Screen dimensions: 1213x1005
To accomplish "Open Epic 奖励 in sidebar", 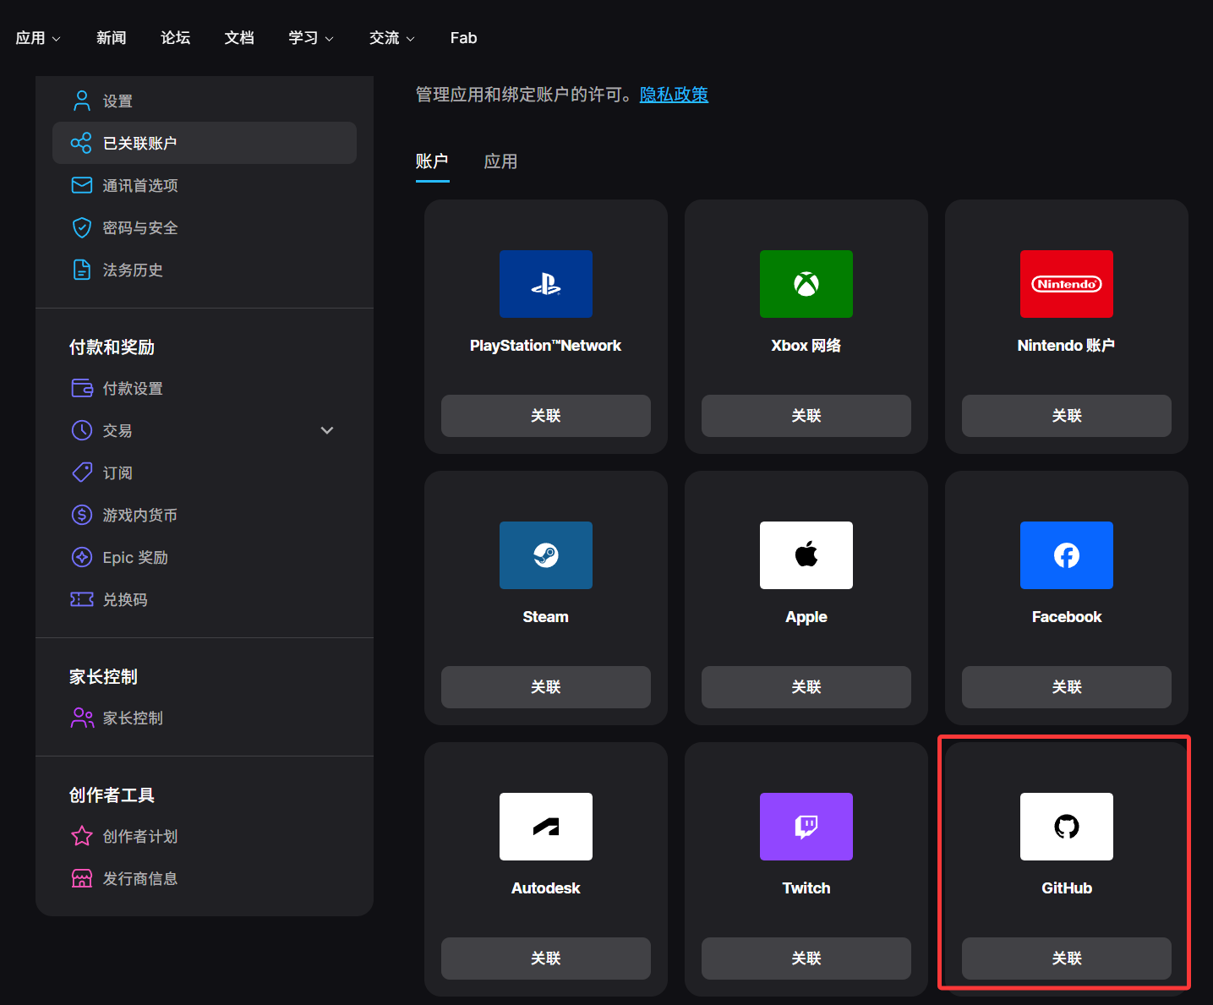I will [205, 557].
